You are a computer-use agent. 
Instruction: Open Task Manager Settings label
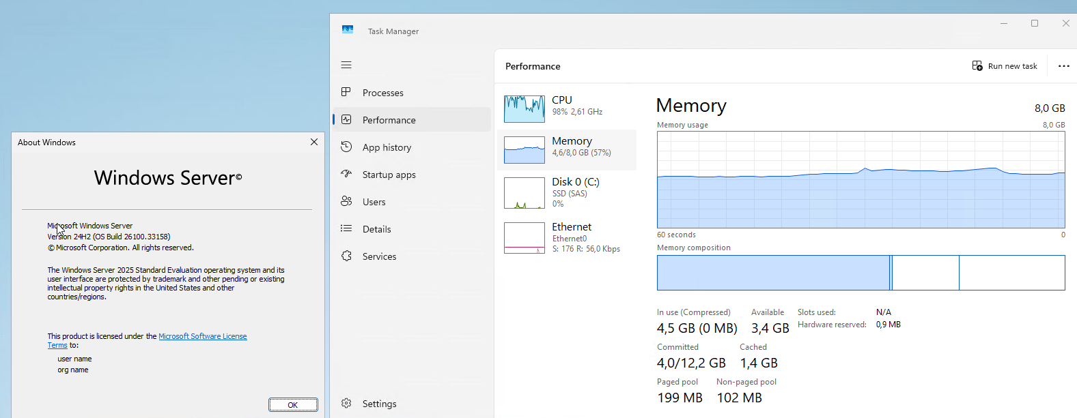[x=380, y=404]
